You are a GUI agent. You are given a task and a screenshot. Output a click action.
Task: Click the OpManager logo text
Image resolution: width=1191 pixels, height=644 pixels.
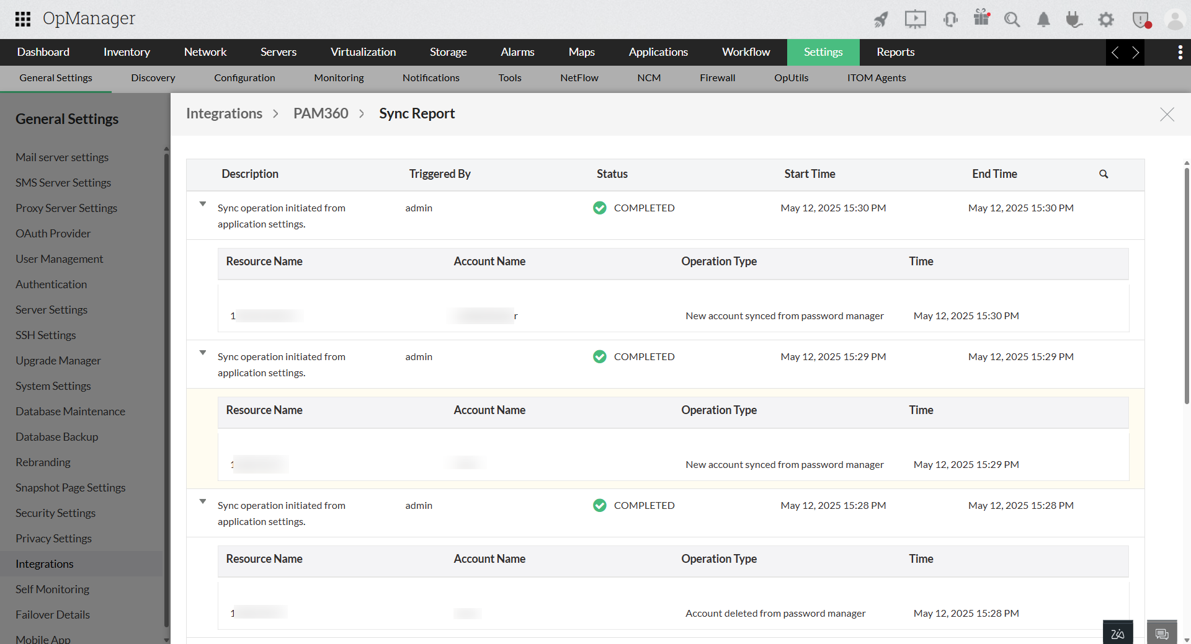click(x=89, y=19)
